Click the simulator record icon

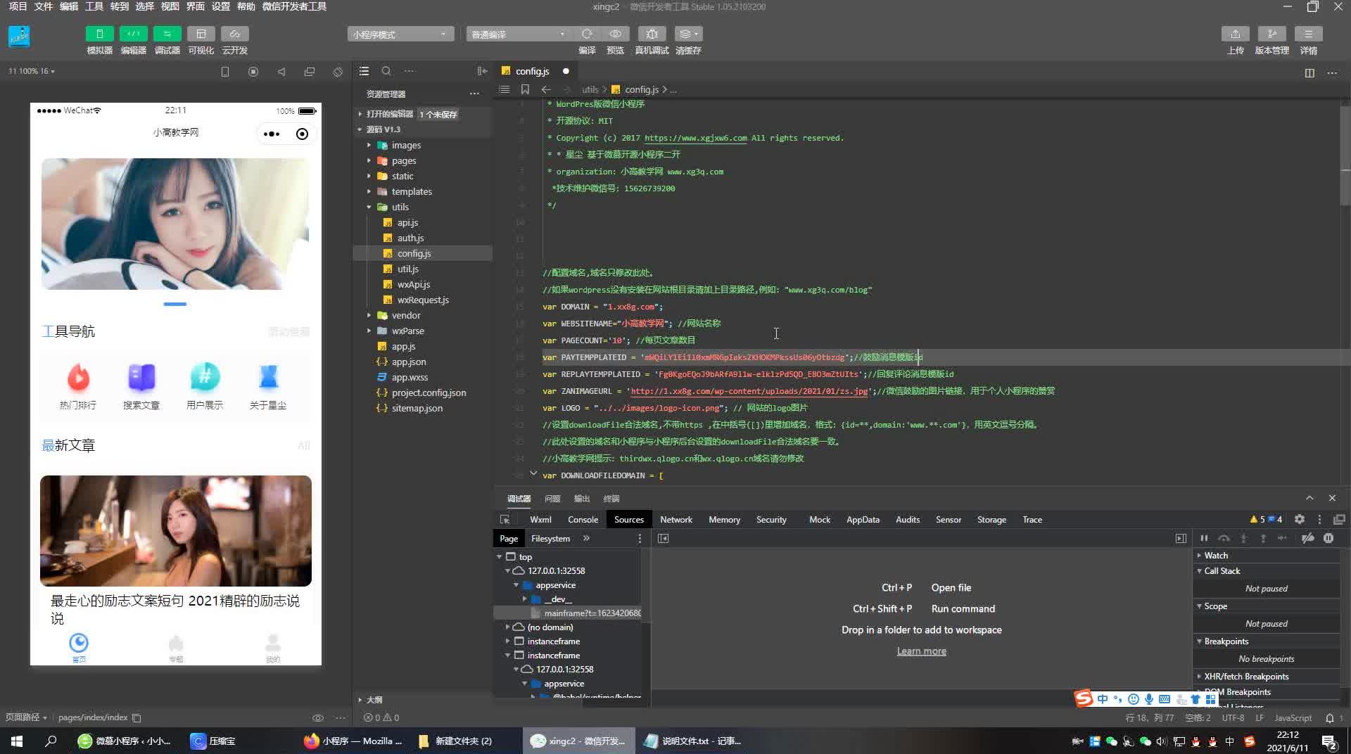click(253, 72)
